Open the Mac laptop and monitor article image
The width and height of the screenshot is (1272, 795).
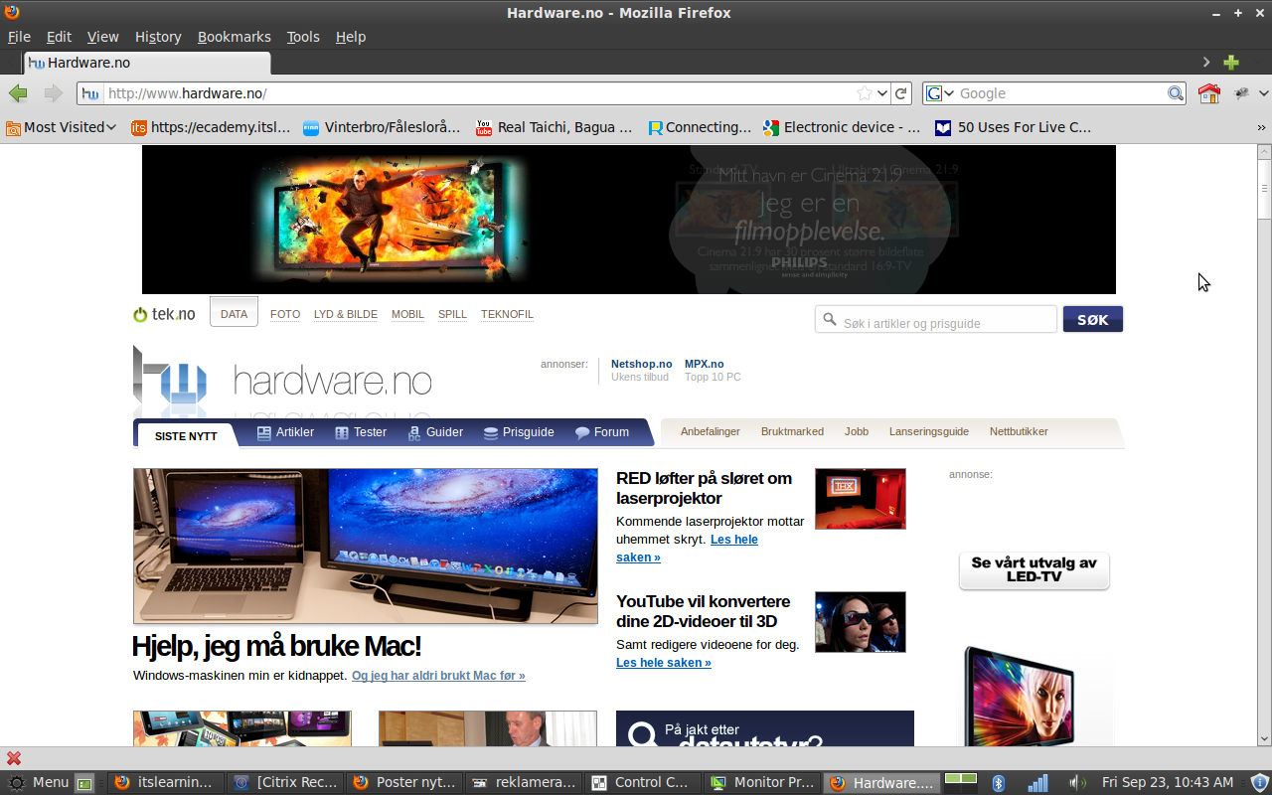pyautogui.click(x=366, y=546)
